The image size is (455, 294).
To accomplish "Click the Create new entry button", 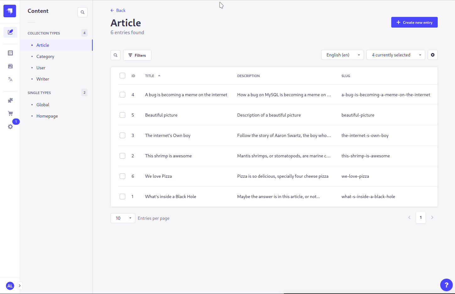I will pyautogui.click(x=414, y=22).
